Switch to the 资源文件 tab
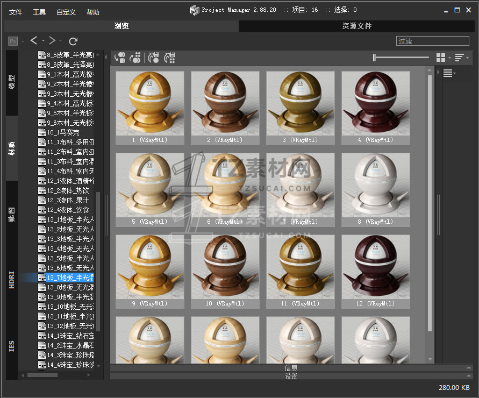 pyautogui.click(x=356, y=26)
